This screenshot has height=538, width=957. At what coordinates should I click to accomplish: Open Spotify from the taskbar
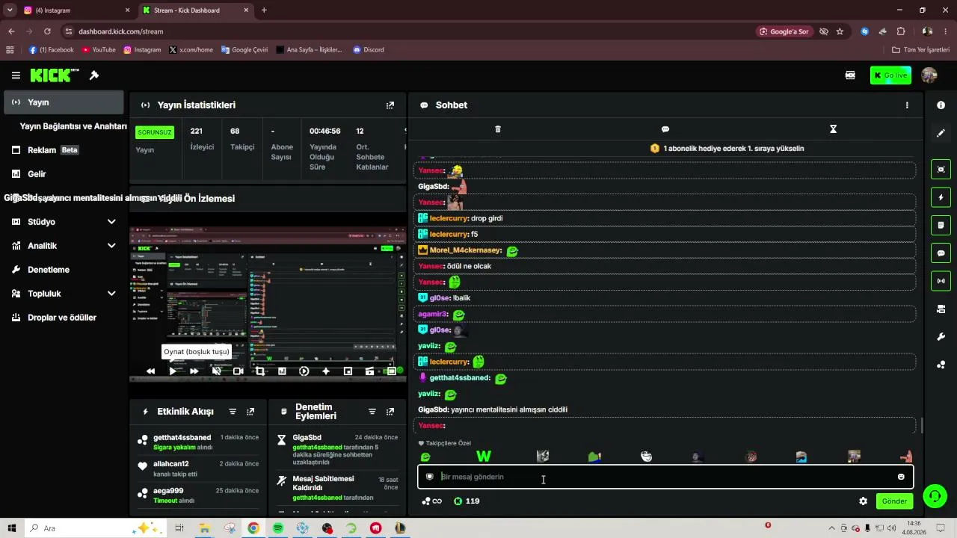coord(277,528)
